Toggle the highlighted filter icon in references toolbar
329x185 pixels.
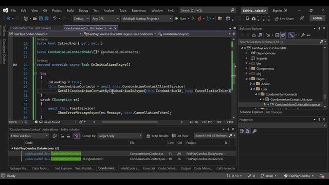point(77,136)
